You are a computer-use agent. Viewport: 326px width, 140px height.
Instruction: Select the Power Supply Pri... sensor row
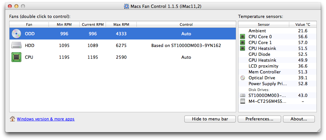coord(277,84)
